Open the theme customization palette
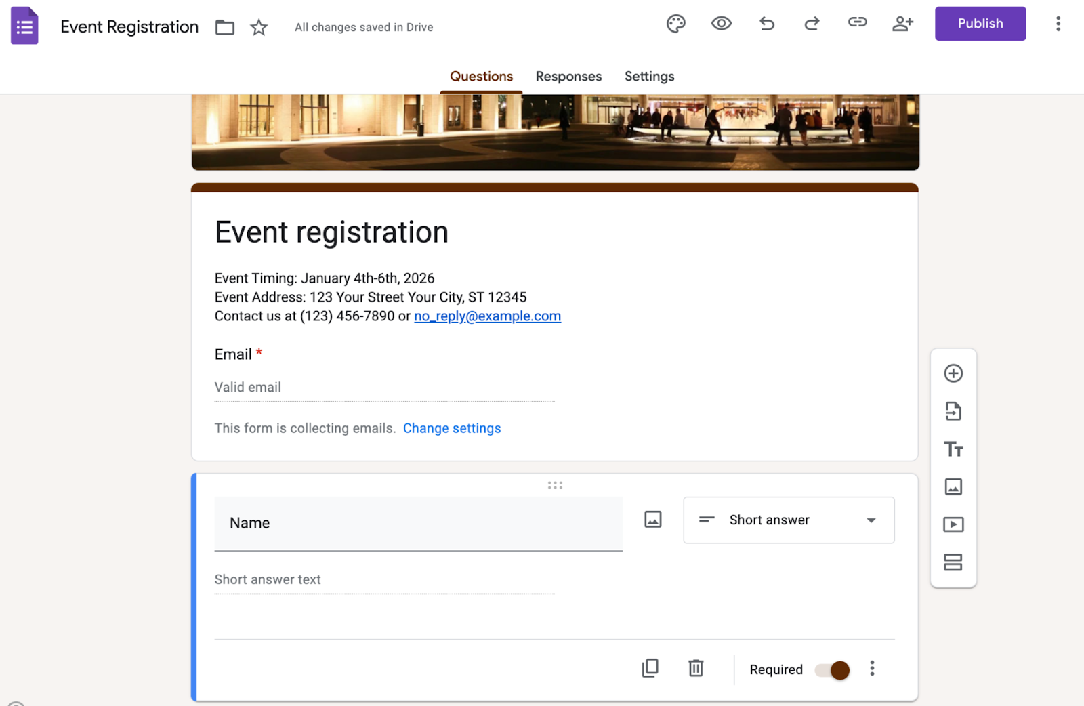This screenshot has width=1084, height=706. tap(675, 24)
